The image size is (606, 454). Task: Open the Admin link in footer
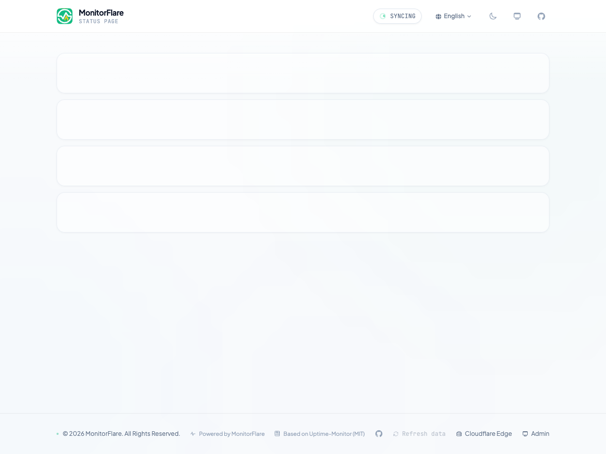[536, 434]
